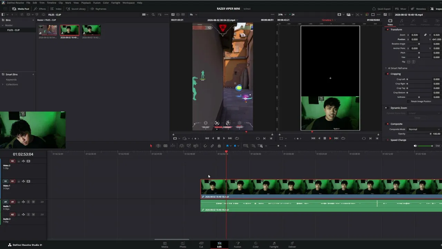This screenshot has height=249, width=442.
Task: Open the source viewer Fit zoom dropdown
Action: (193, 15)
